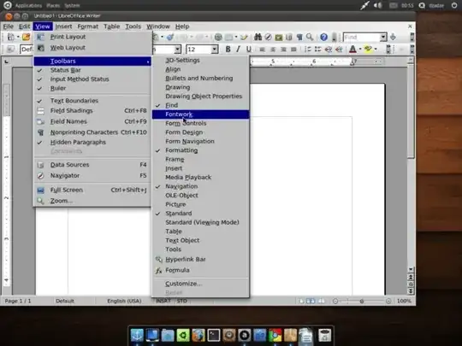The width and height of the screenshot is (462, 346).
Task: Adjust the zoom slider in status bar
Action: (x=362, y=301)
